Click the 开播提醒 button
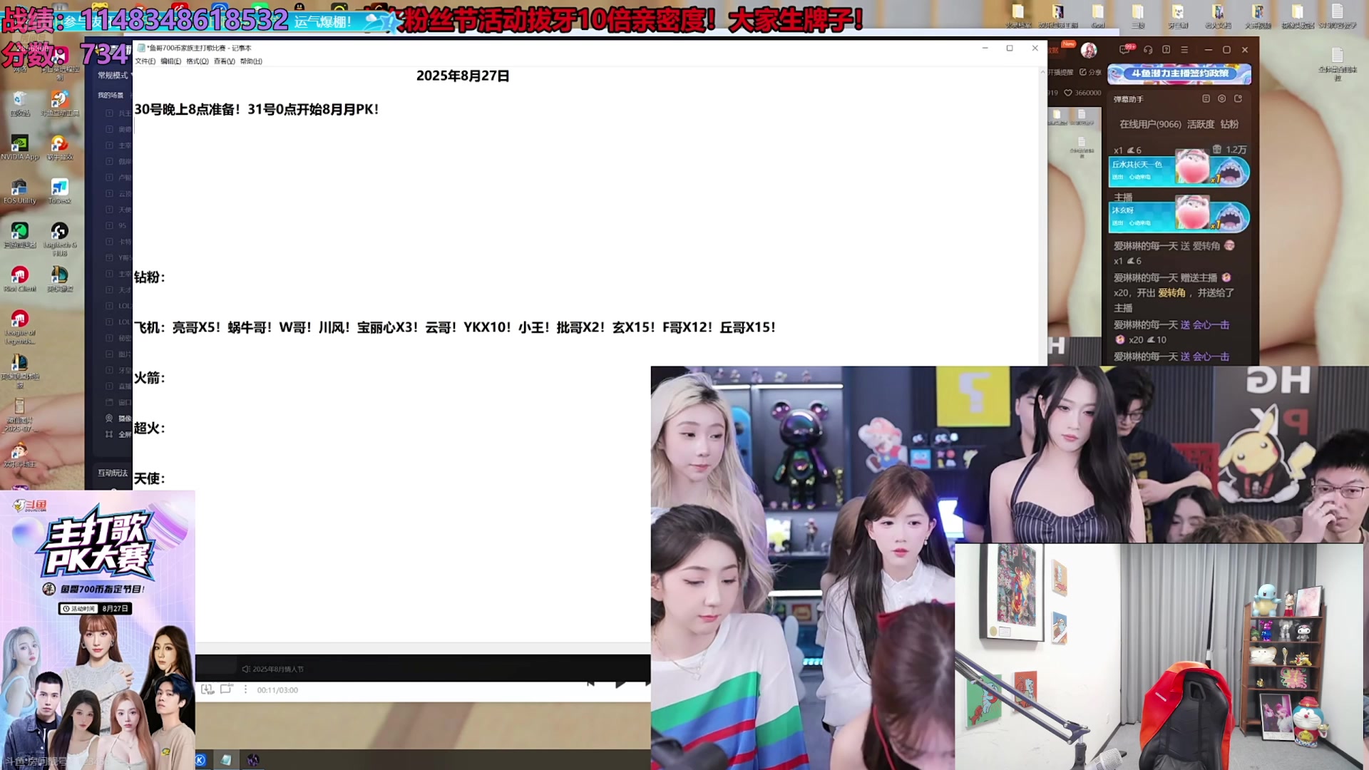 click(1060, 72)
